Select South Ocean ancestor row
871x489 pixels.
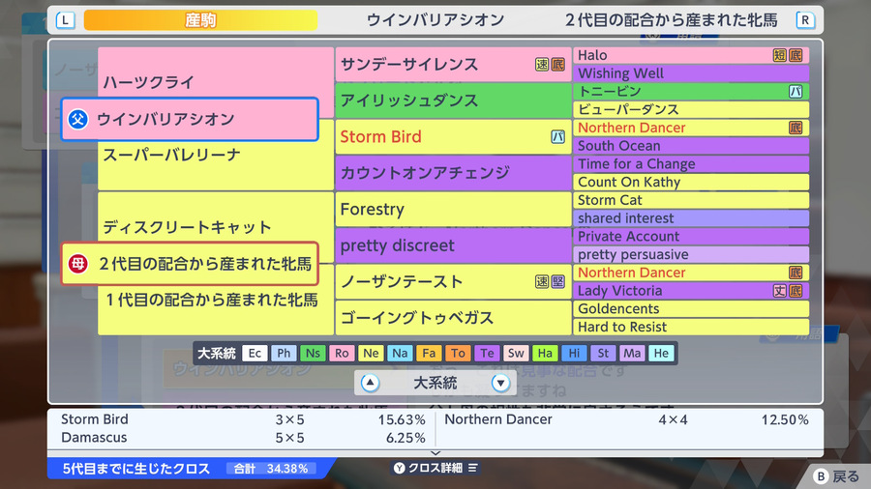click(x=691, y=146)
